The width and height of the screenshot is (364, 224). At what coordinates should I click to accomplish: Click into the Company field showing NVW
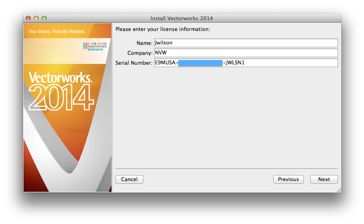(x=246, y=53)
